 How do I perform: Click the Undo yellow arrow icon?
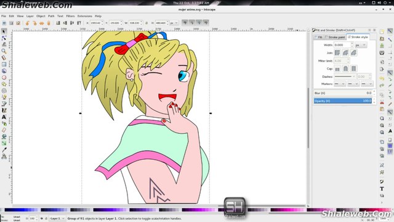click(x=382, y=78)
